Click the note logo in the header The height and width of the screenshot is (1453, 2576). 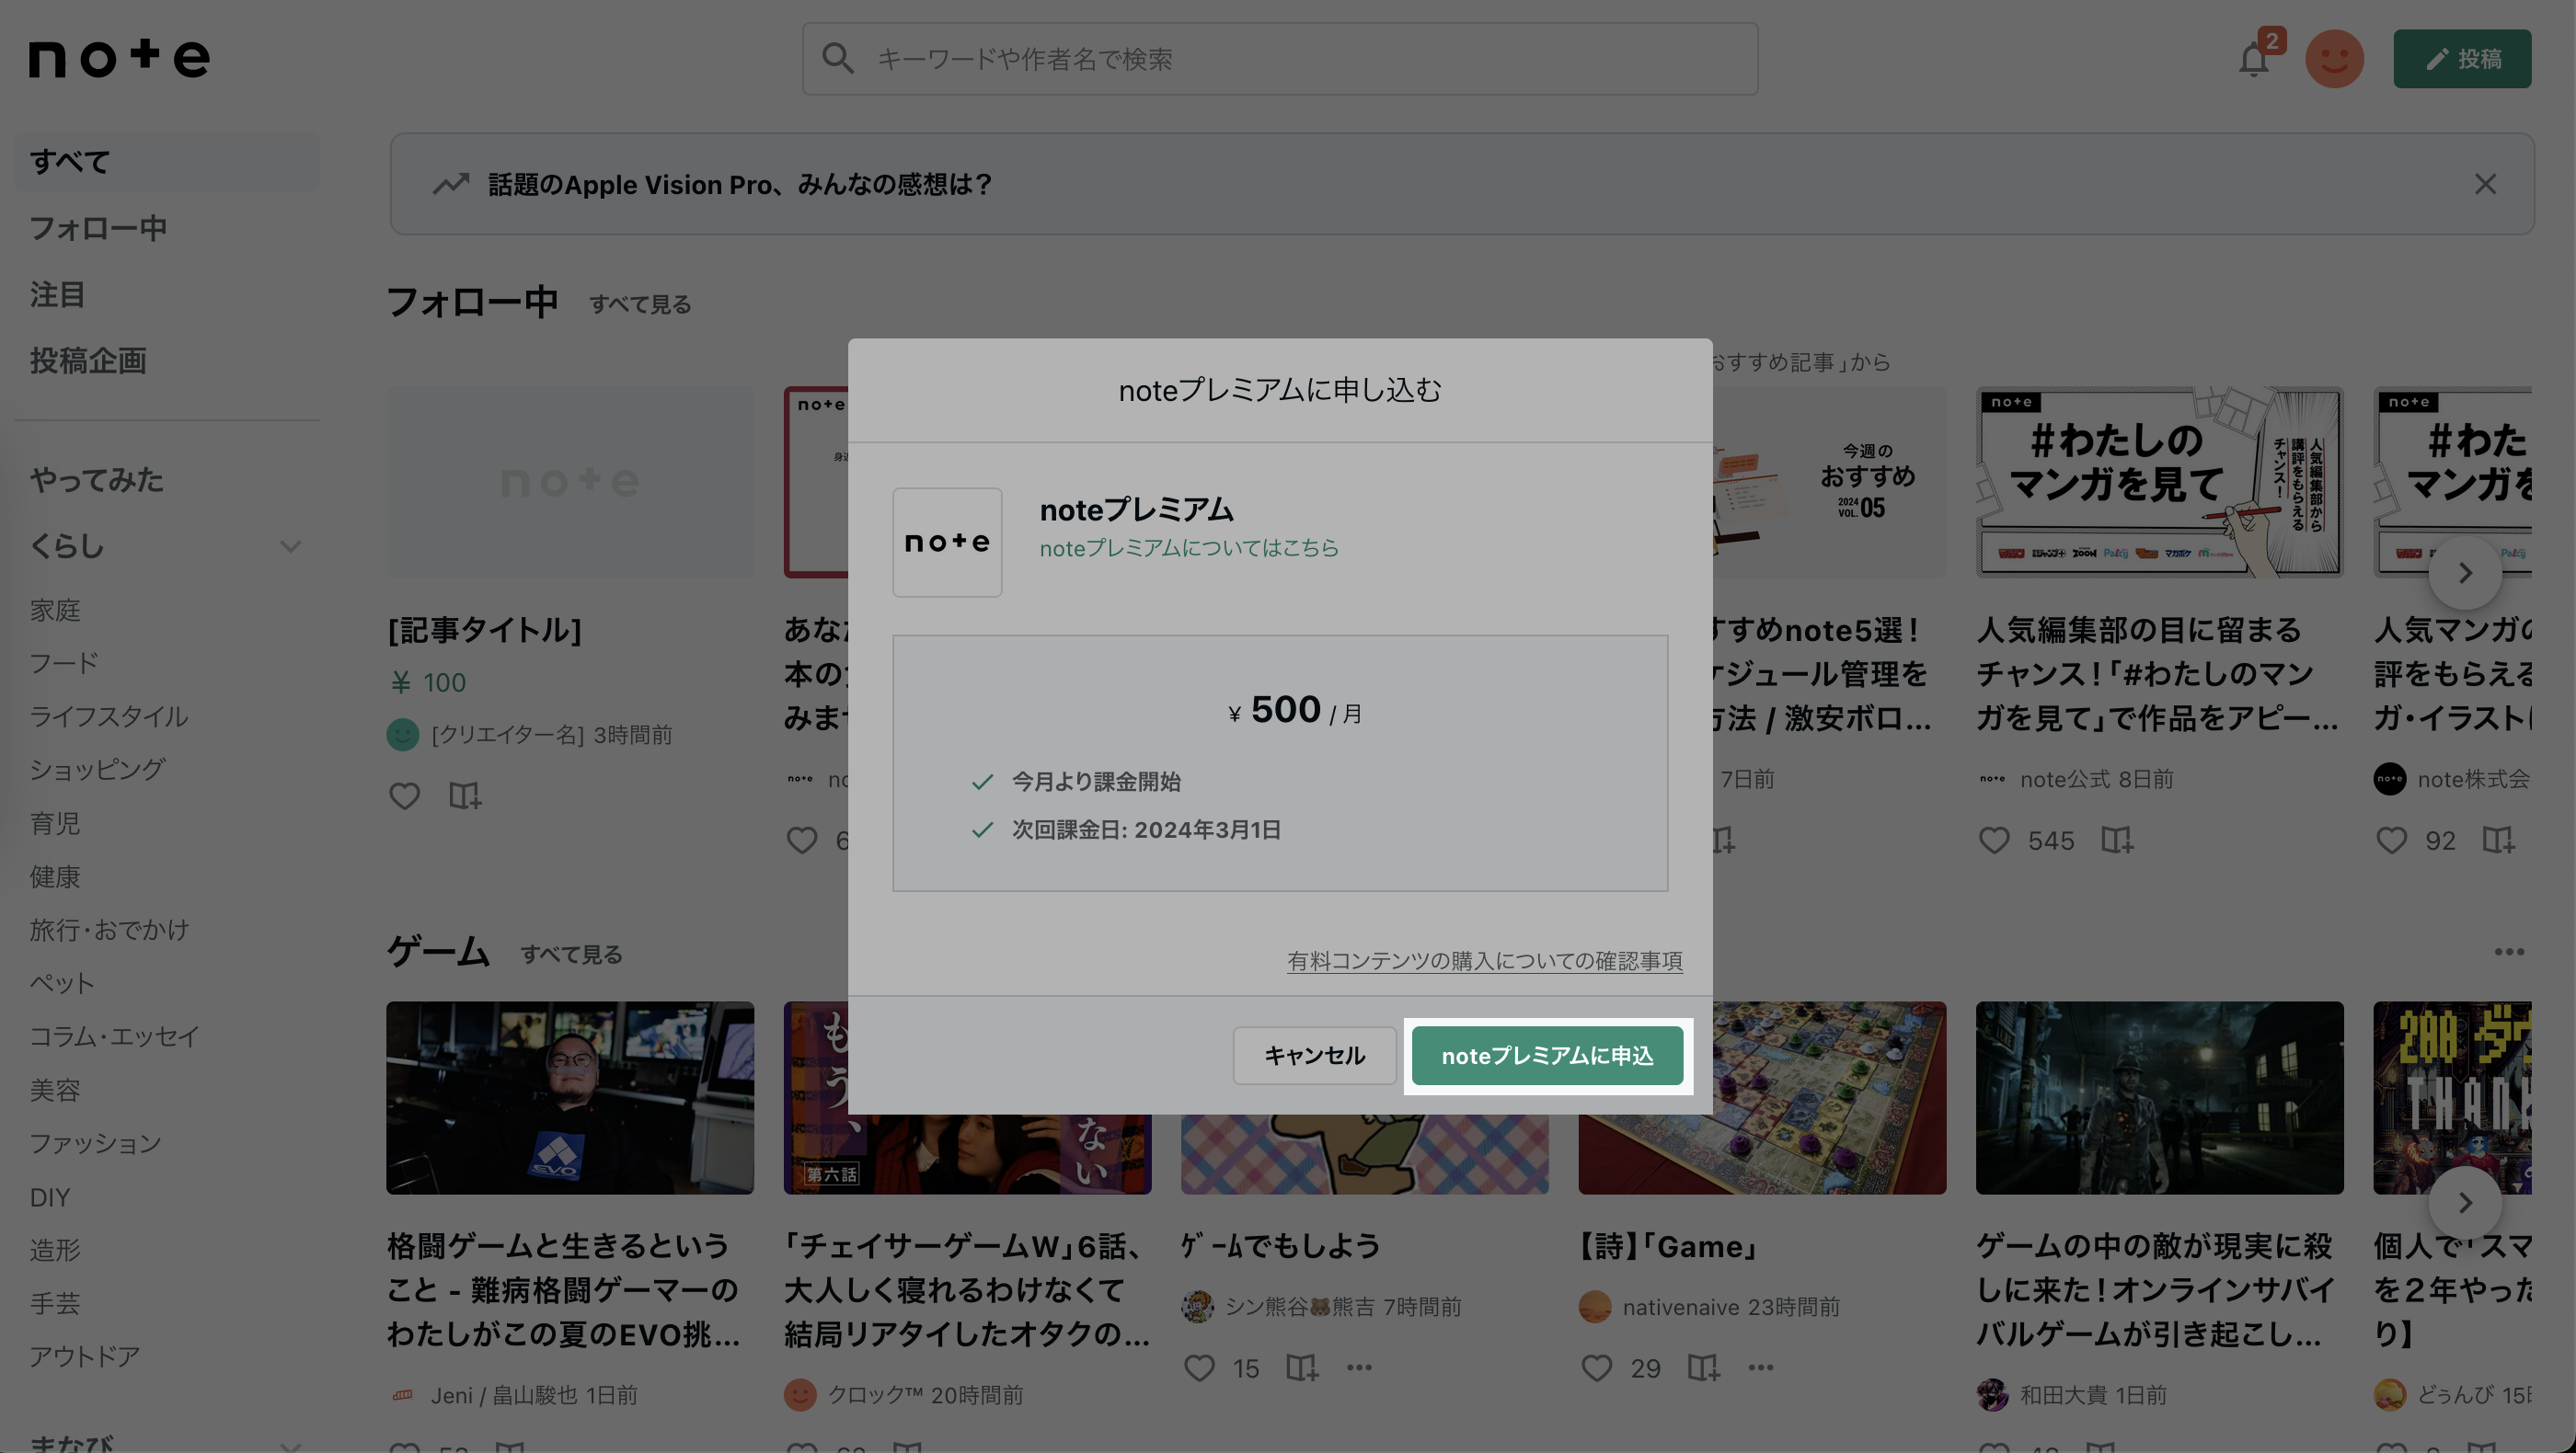119,58
